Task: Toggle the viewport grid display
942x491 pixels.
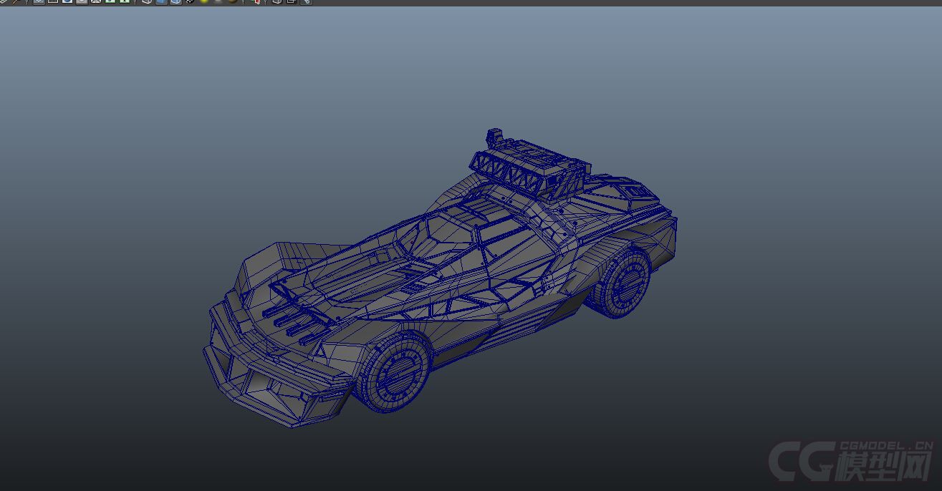Action: [x=39, y=1]
